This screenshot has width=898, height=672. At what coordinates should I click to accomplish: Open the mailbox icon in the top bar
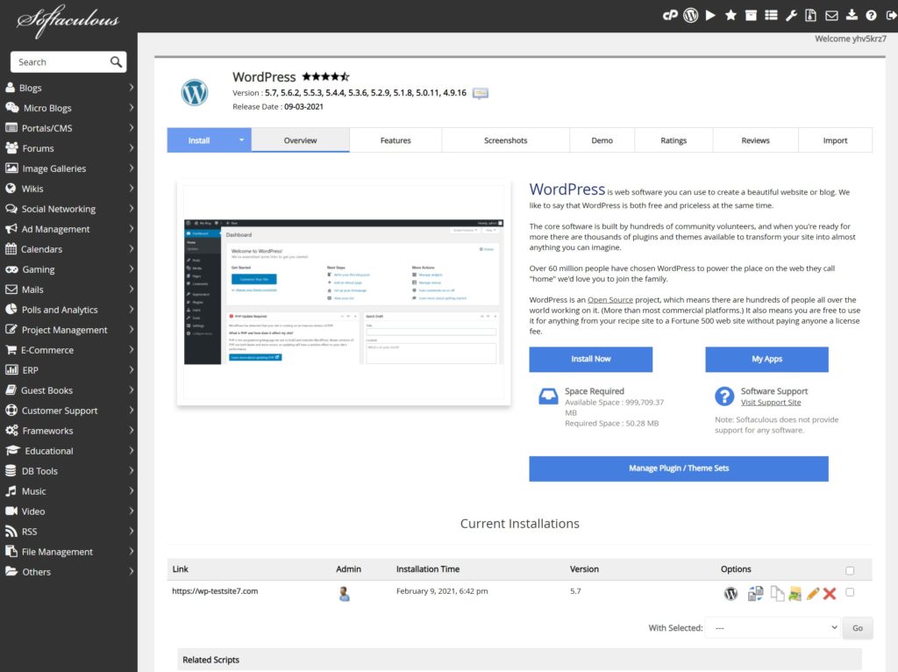[833, 14]
